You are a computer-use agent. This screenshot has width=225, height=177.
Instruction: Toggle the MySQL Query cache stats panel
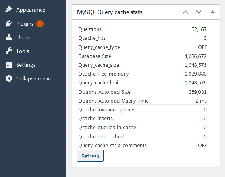click(x=212, y=12)
